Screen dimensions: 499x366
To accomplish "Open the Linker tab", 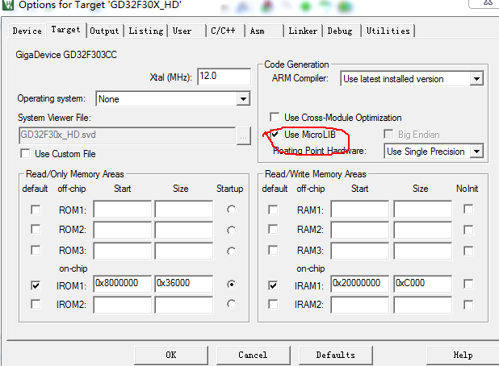I will 303,31.
